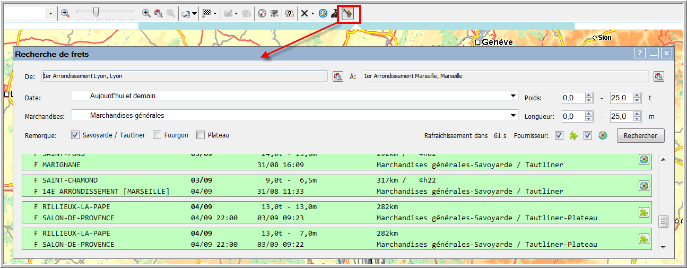Click provider icon on the MARIGNANE result row

pyautogui.click(x=643, y=159)
